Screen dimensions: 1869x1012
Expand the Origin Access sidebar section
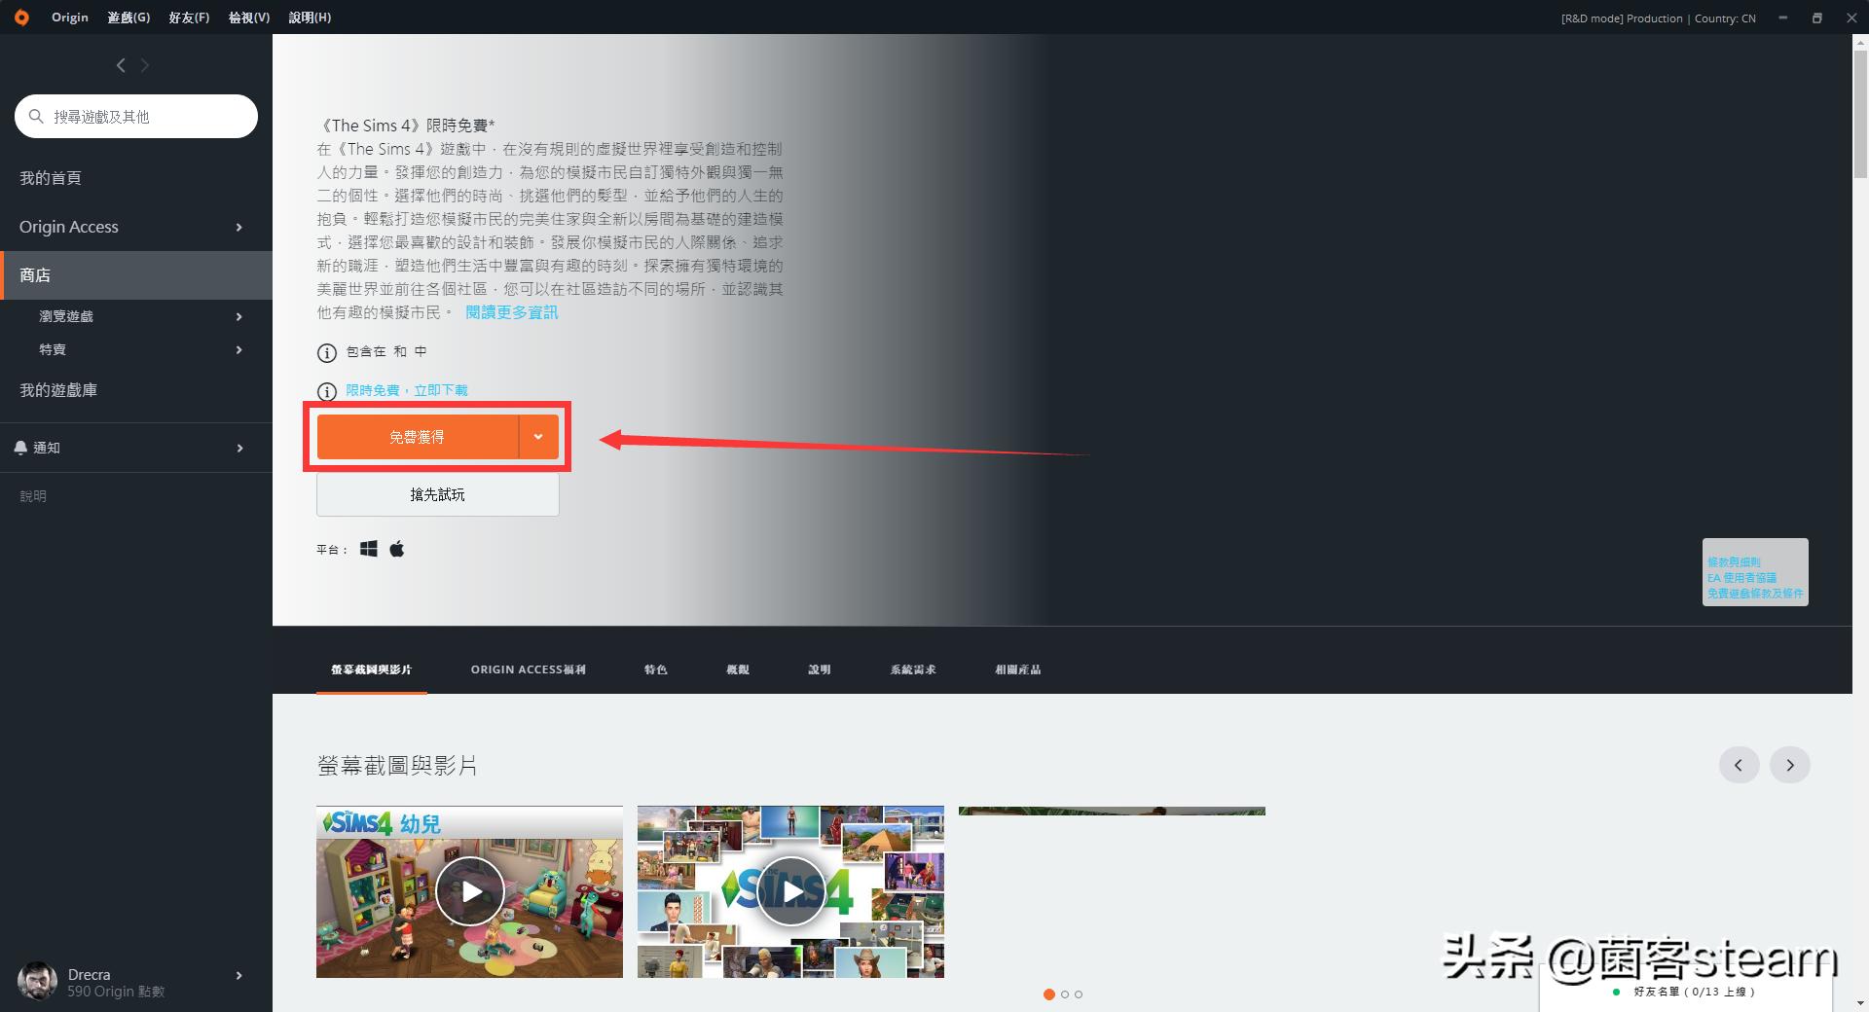[238, 227]
